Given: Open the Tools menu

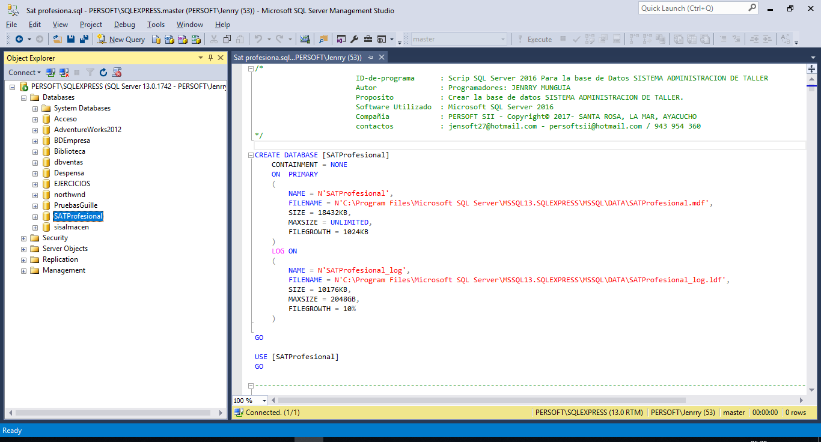Looking at the screenshot, I should (x=156, y=25).
